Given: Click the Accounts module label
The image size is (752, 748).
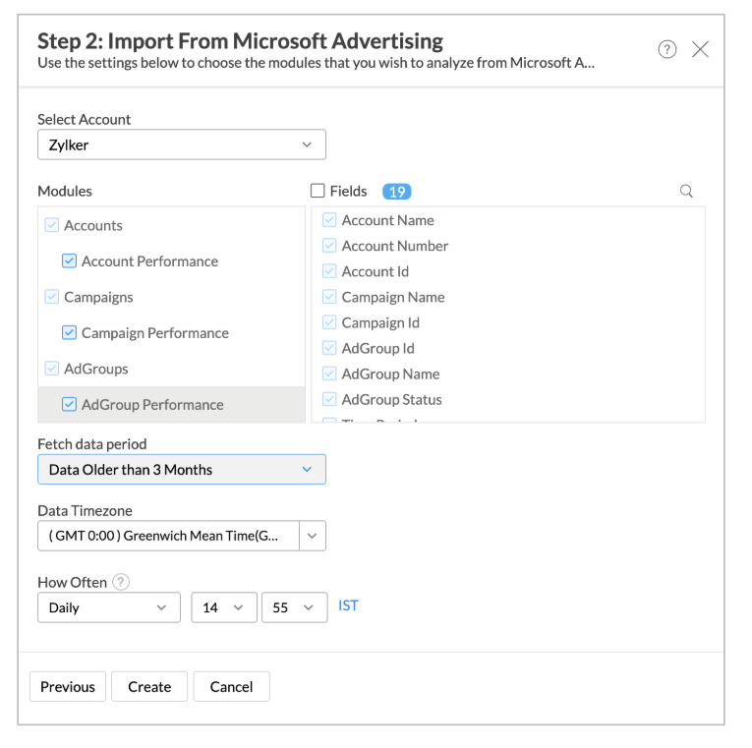Looking at the screenshot, I should pos(93,225).
